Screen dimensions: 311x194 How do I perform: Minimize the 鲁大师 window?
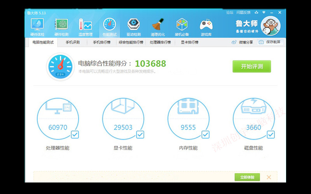point(271,13)
